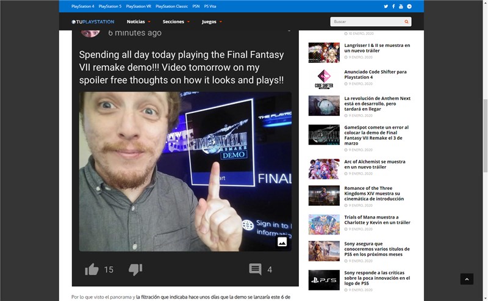Image resolution: width=488 pixels, height=301 pixels.
Task: Click the Horizon-style PS5 titles thumbnail
Action: click(324, 251)
